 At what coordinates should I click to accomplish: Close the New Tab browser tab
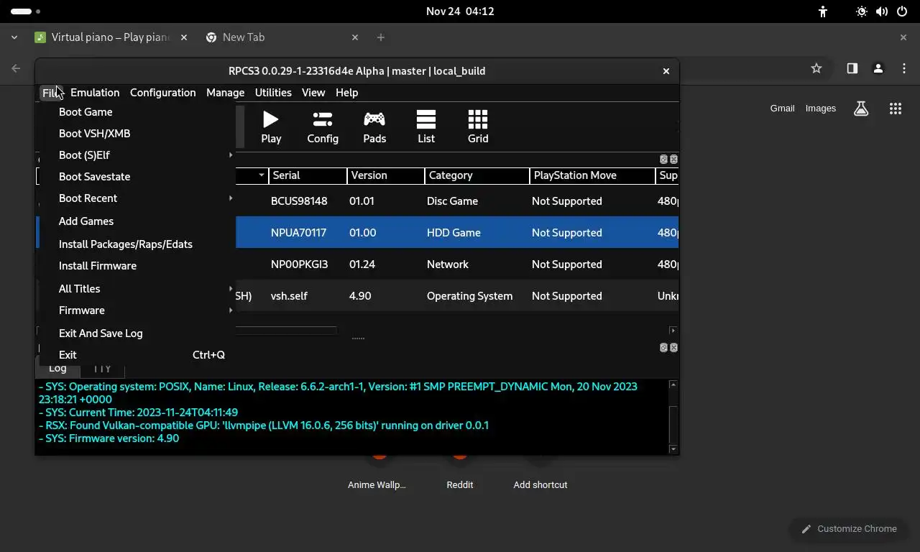pyautogui.click(x=354, y=37)
